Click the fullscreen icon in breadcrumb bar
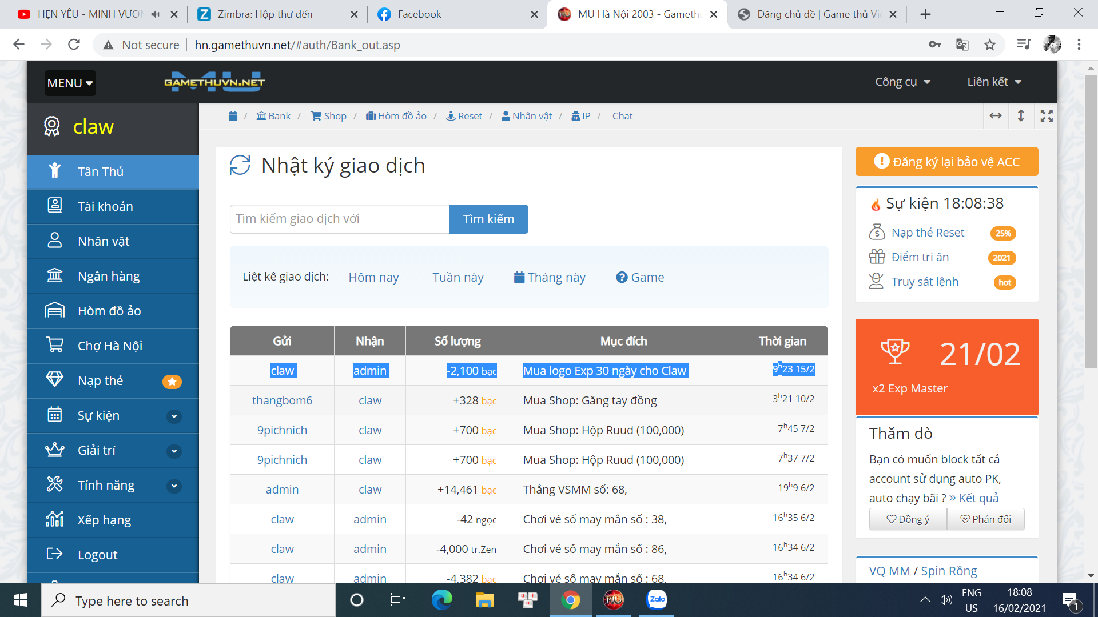Image resolution: width=1098 pixels, height=617 pixels. coord(1047,116)
